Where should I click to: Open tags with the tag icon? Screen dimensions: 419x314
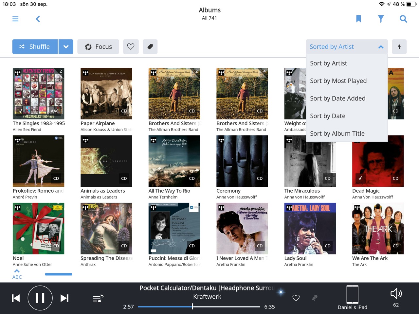[x=150, y=47]
